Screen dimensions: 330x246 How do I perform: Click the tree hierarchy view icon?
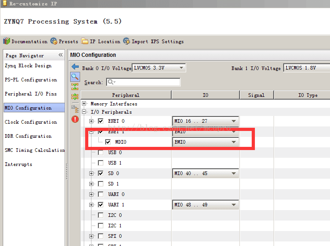[75, 109]
